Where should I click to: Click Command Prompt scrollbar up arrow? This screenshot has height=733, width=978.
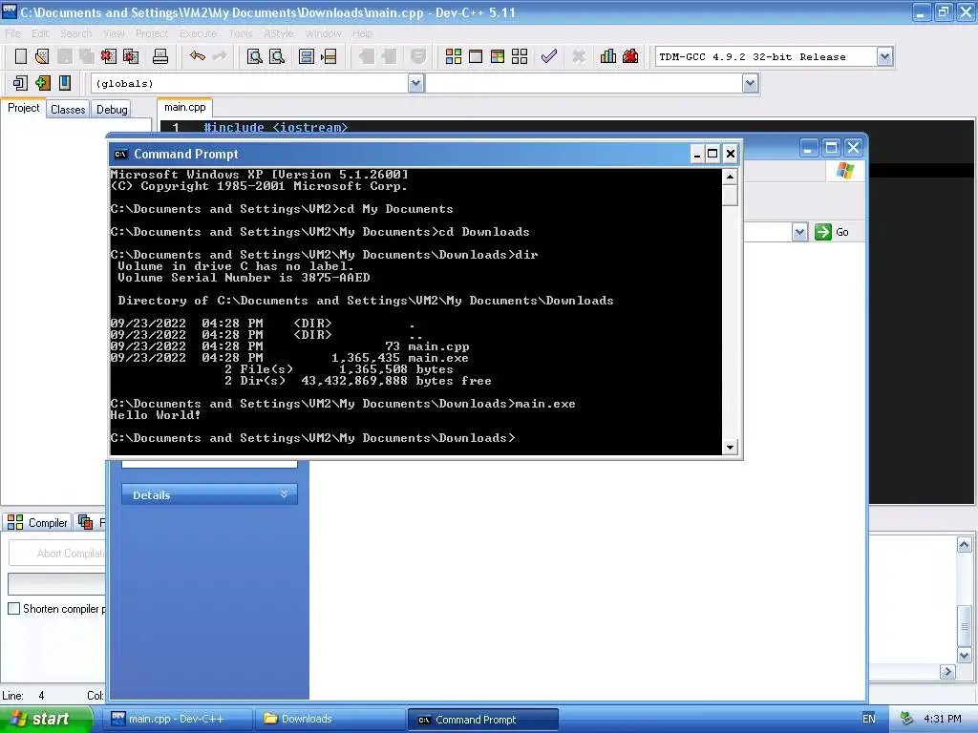pyautogui.click(x=730, y=177)
